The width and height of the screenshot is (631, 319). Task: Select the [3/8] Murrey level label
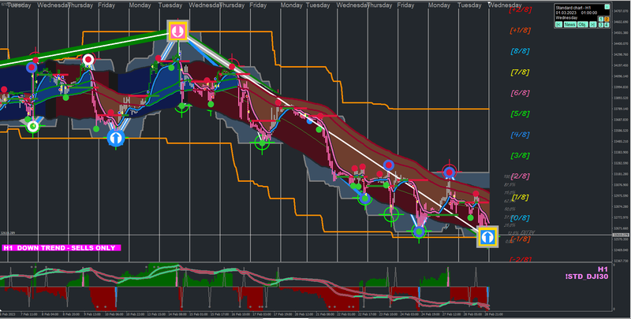(x=521, y=155)
